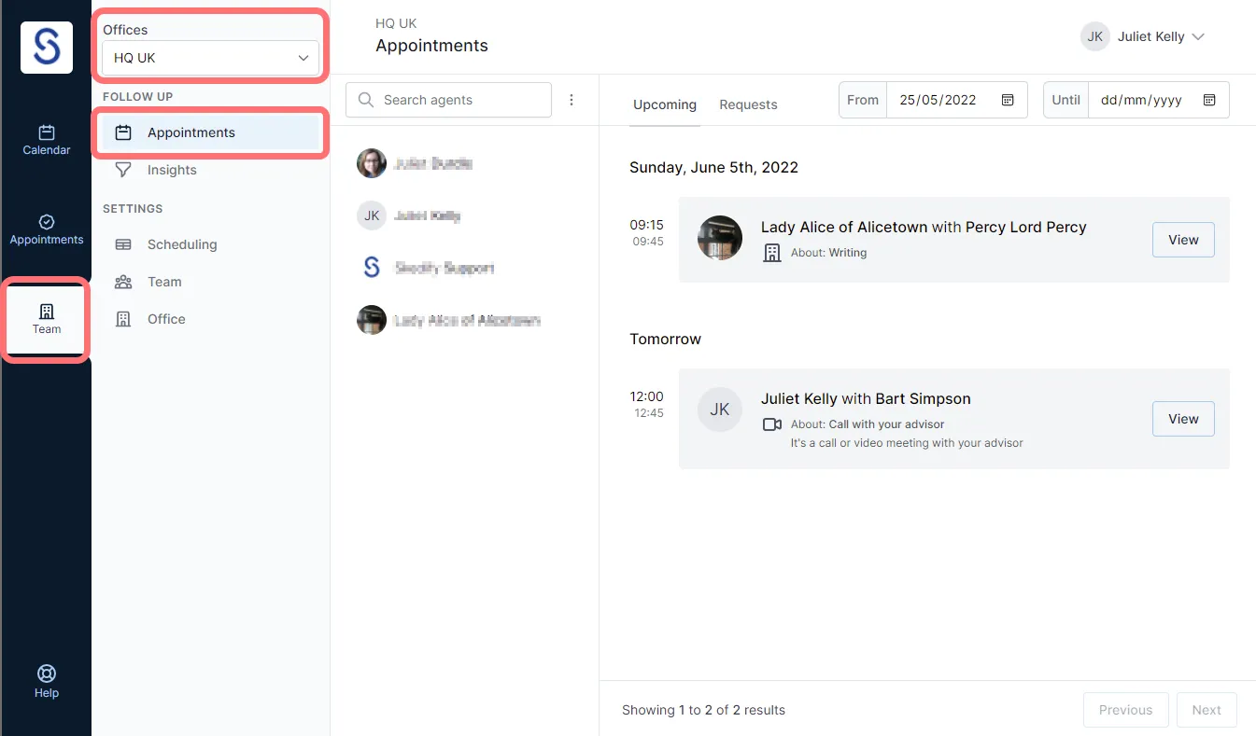Click the Search agents field
The image size is (1256, 736).
point(448,100)
